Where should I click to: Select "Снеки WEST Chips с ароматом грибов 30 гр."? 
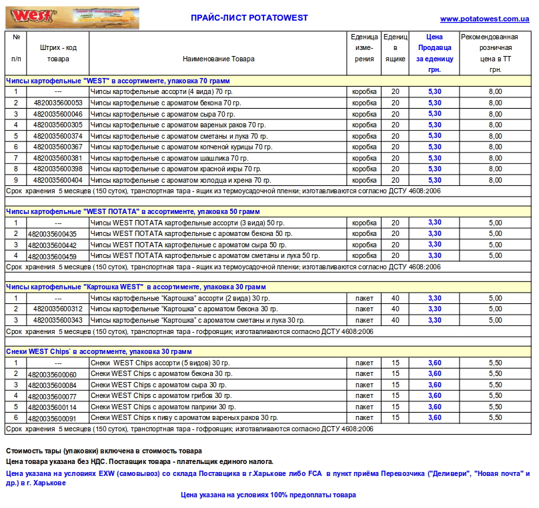[161, 396]
